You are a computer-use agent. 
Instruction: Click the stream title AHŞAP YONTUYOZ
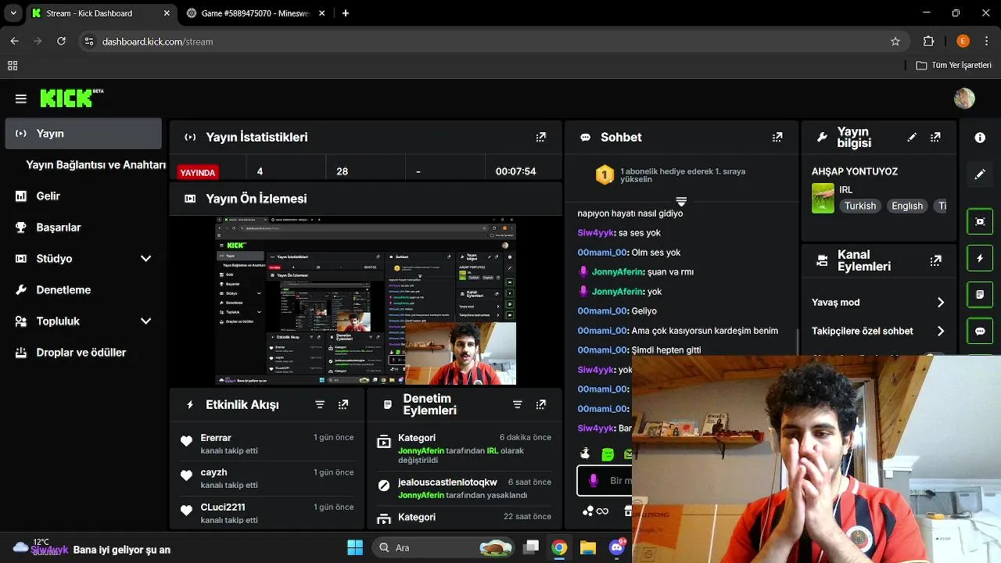point(855,171)
